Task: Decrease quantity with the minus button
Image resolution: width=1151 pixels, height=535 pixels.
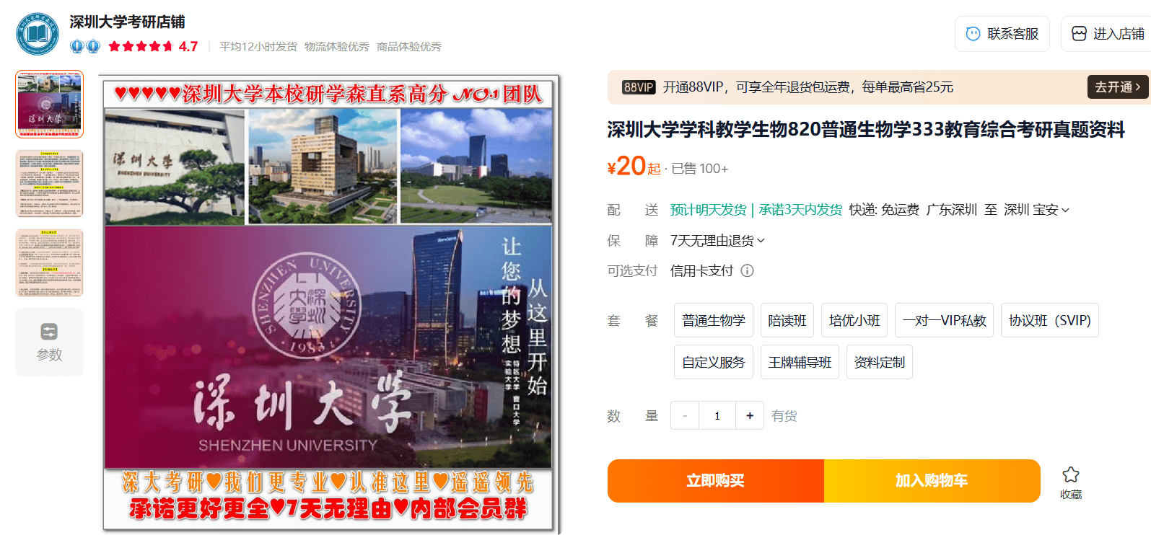Action: pyautogui.click(x=685, y=415)
